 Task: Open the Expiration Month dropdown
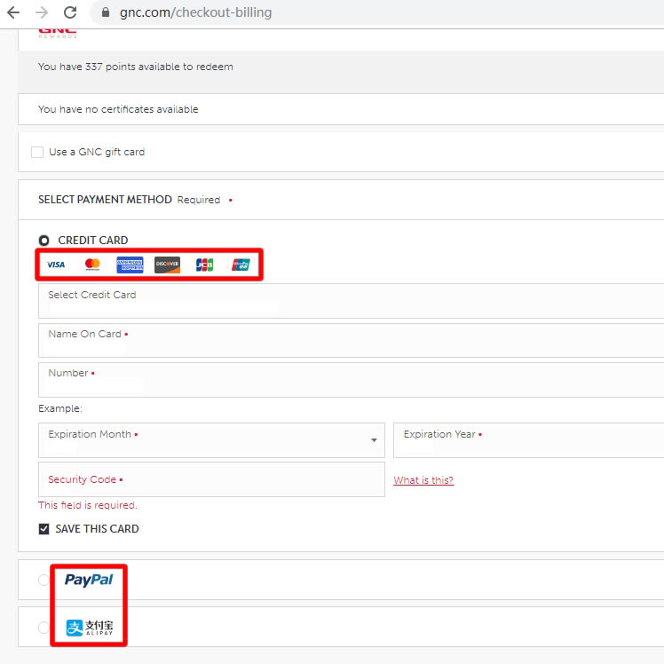coord(211,440)
